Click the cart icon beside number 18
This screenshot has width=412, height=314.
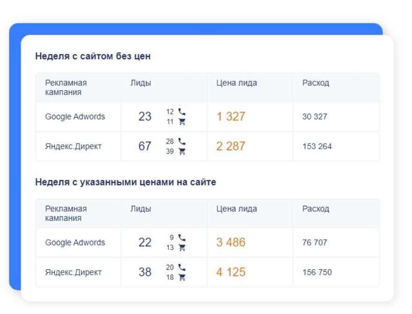pyautogui.click(x=182, y=278)
